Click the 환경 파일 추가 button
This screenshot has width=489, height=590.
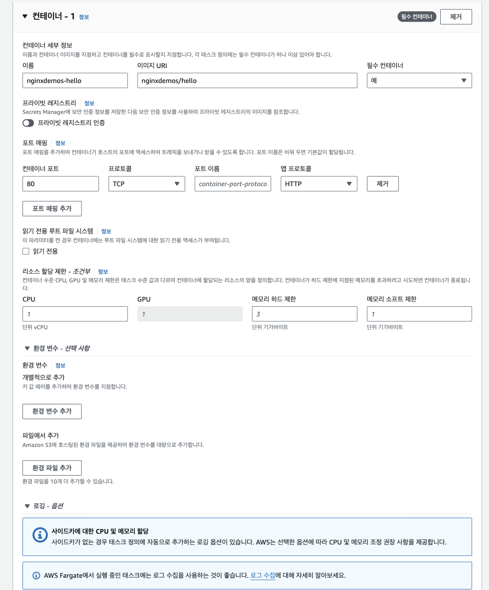pyautogui.click(x=52, y=468)
